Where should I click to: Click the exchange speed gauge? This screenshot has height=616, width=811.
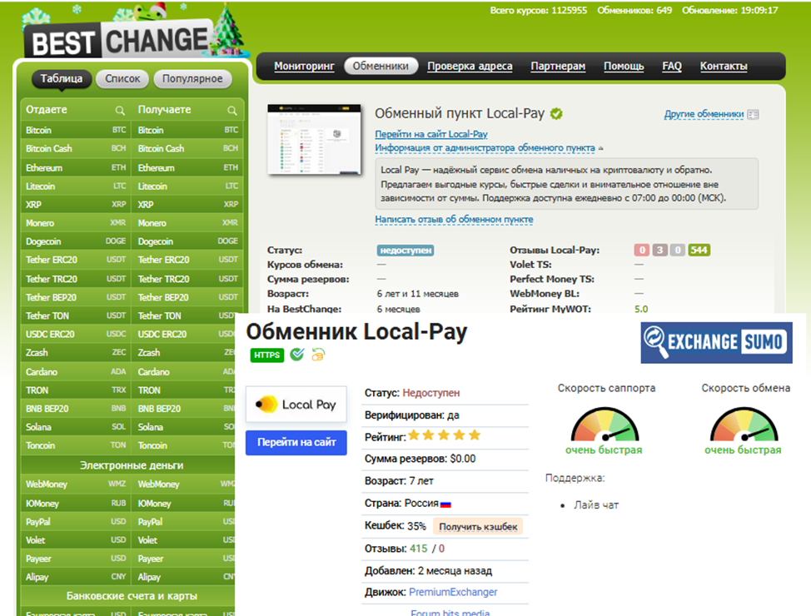(x=744, y=424)
